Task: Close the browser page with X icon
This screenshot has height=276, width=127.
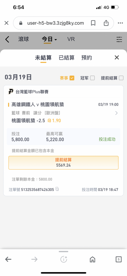Action: click(x=6, y=23)
